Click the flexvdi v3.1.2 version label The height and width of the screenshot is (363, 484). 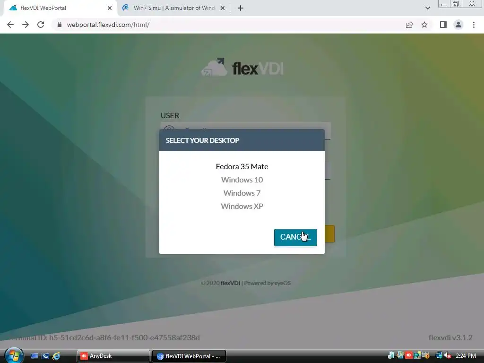[x=450, y=337]
